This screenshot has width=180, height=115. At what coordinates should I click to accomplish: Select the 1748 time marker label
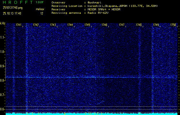139,25
